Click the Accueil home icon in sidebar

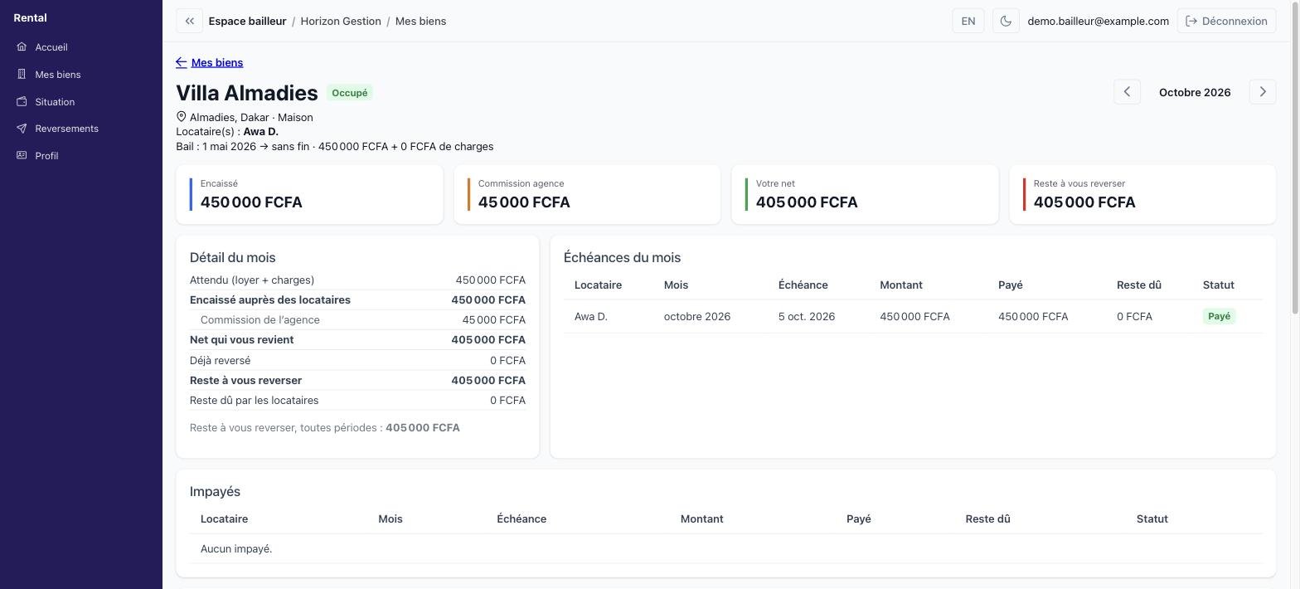(22, 47)
